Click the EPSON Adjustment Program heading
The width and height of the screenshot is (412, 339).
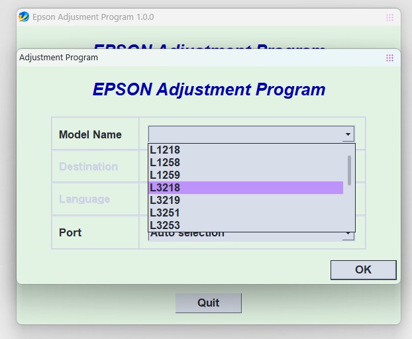click(x=209, y=89)
